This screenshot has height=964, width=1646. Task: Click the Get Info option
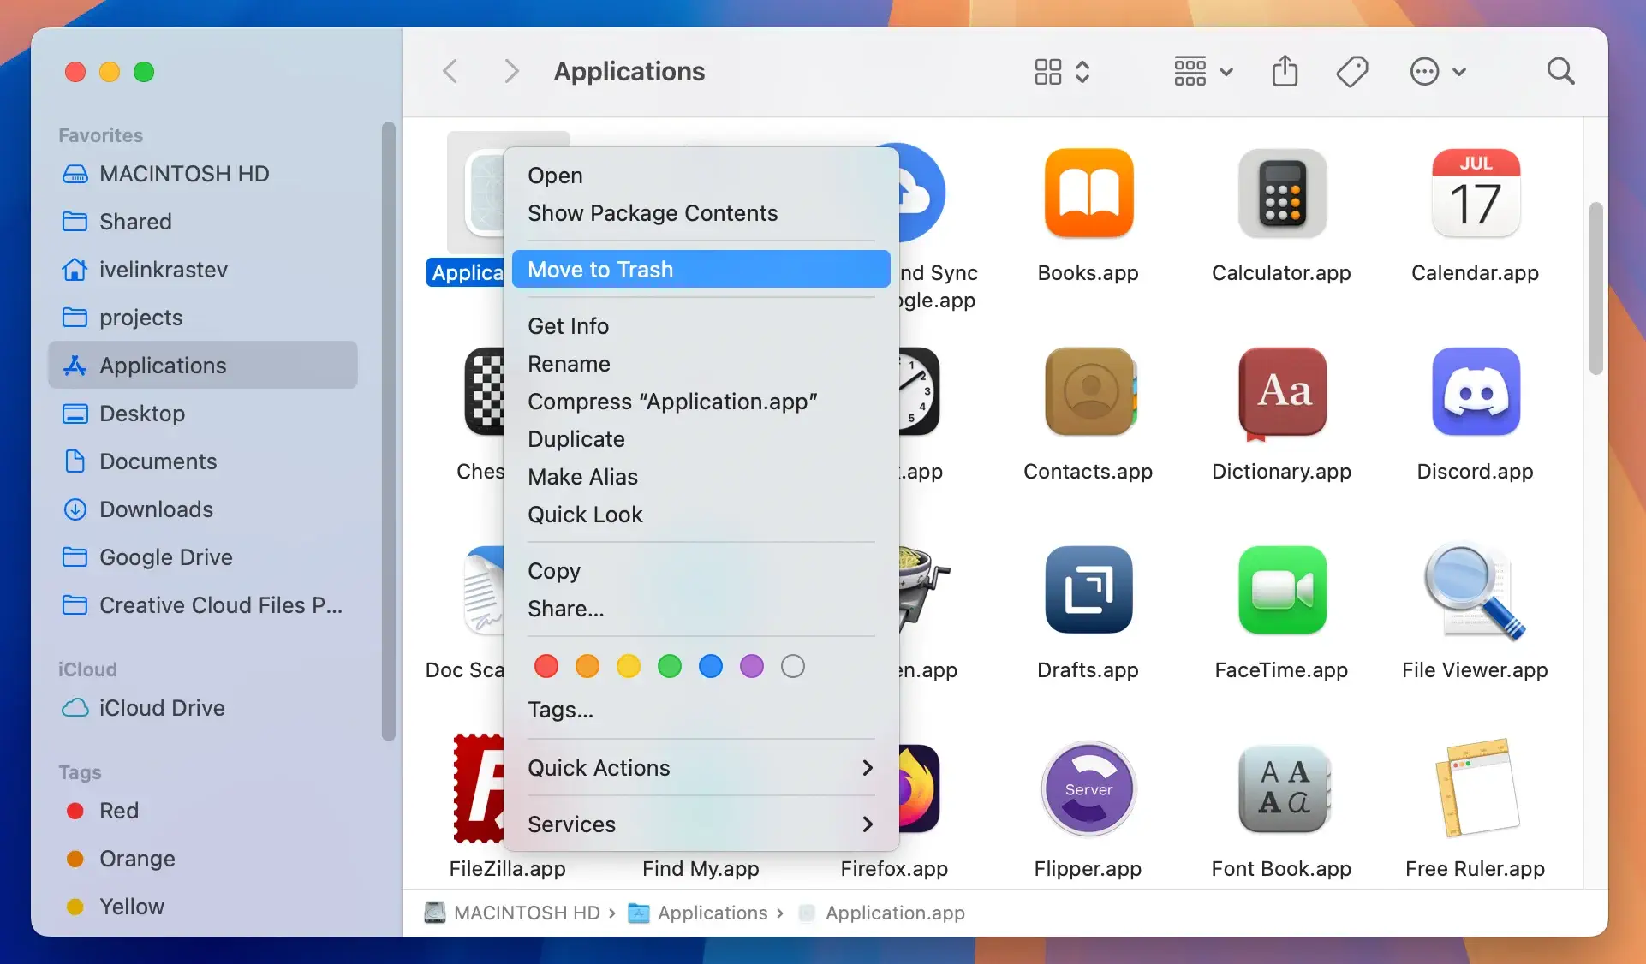568,326
